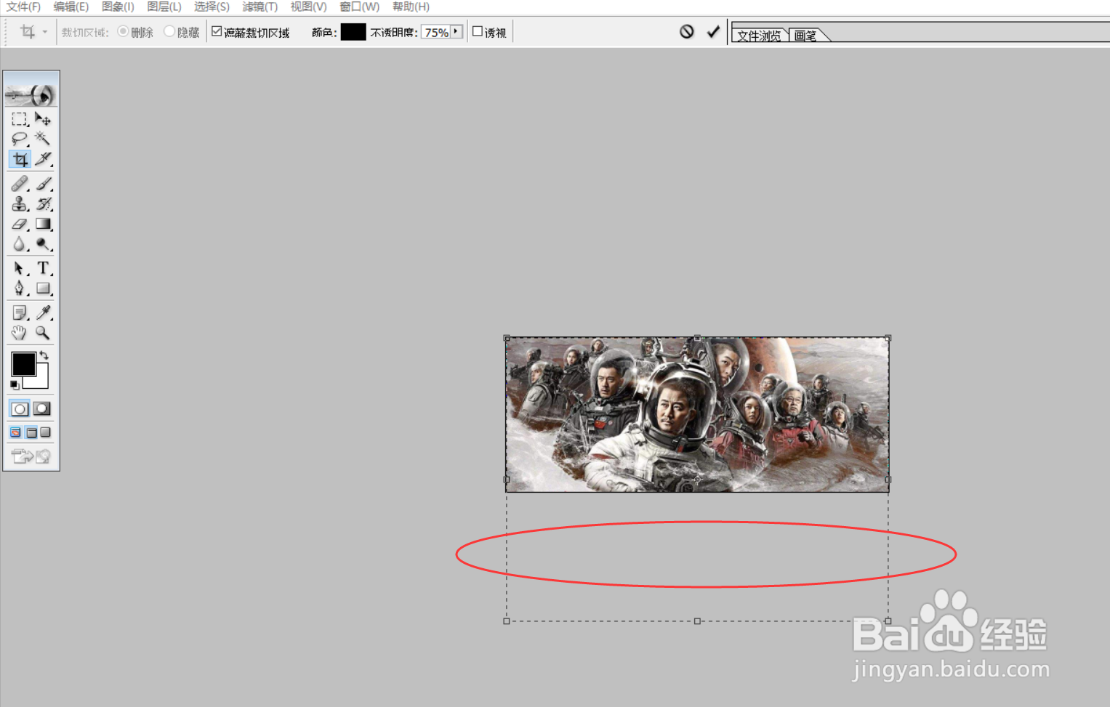Switch to Standard Screen mode

16,432
